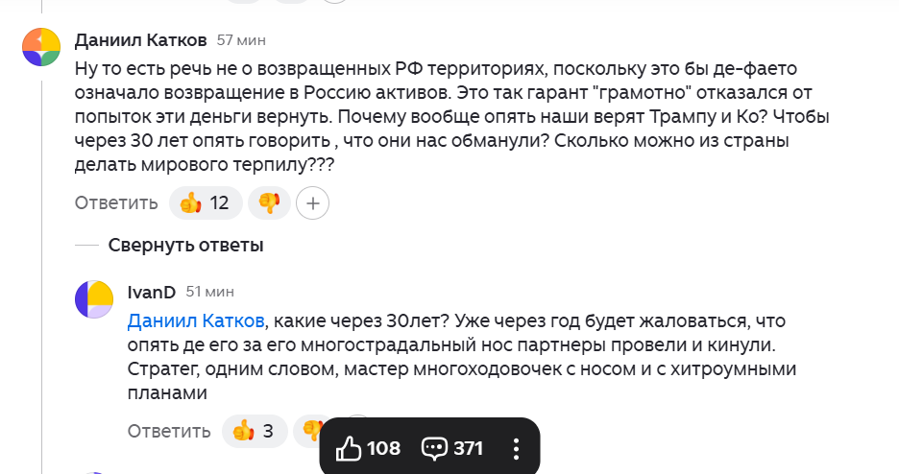Click the 57 мин comment timestamp

(x=241, y=40)
